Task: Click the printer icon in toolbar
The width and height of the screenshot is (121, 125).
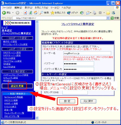Action: (94, 13)
